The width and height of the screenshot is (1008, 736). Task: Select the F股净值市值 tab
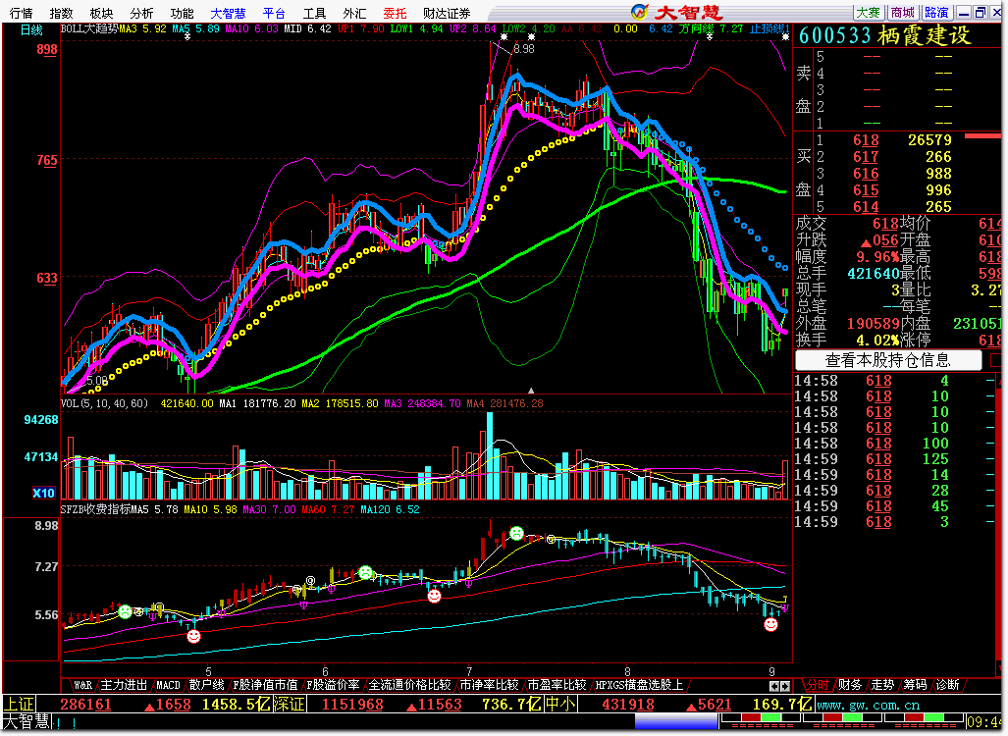(x=265, y=685)
